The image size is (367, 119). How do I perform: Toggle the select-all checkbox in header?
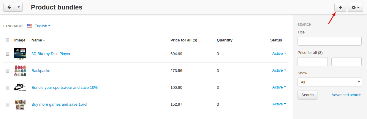(x=7, y=40)
